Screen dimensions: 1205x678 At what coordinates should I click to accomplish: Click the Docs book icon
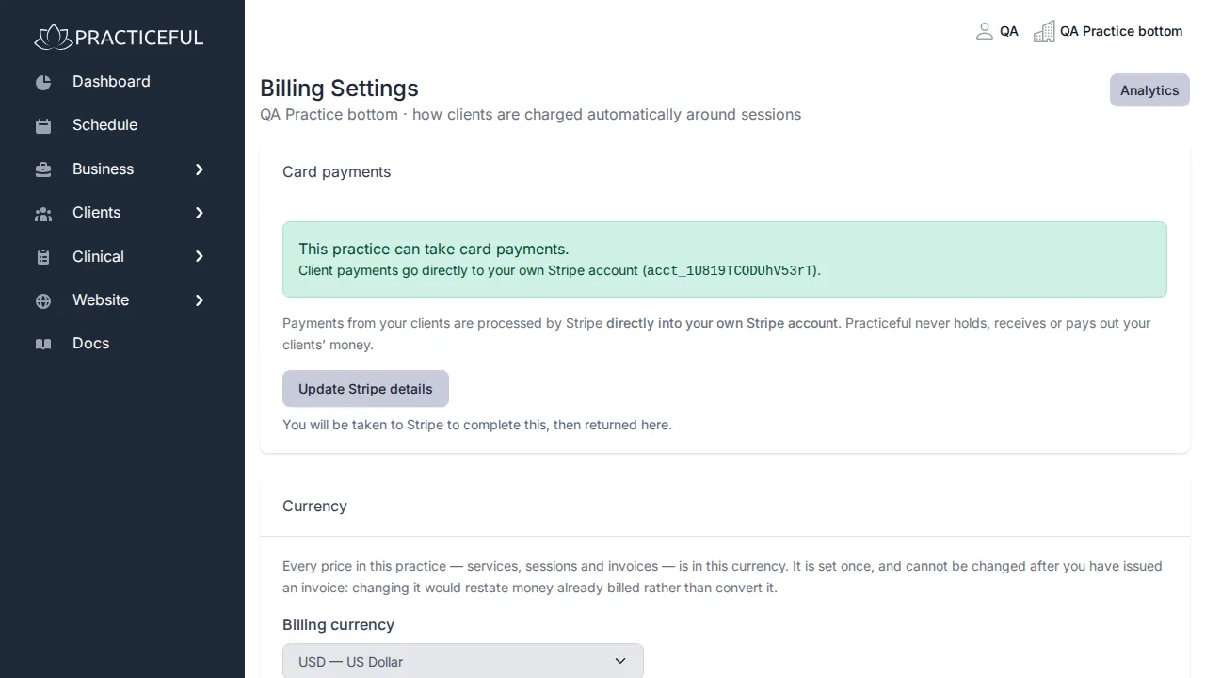pos(43,345)
